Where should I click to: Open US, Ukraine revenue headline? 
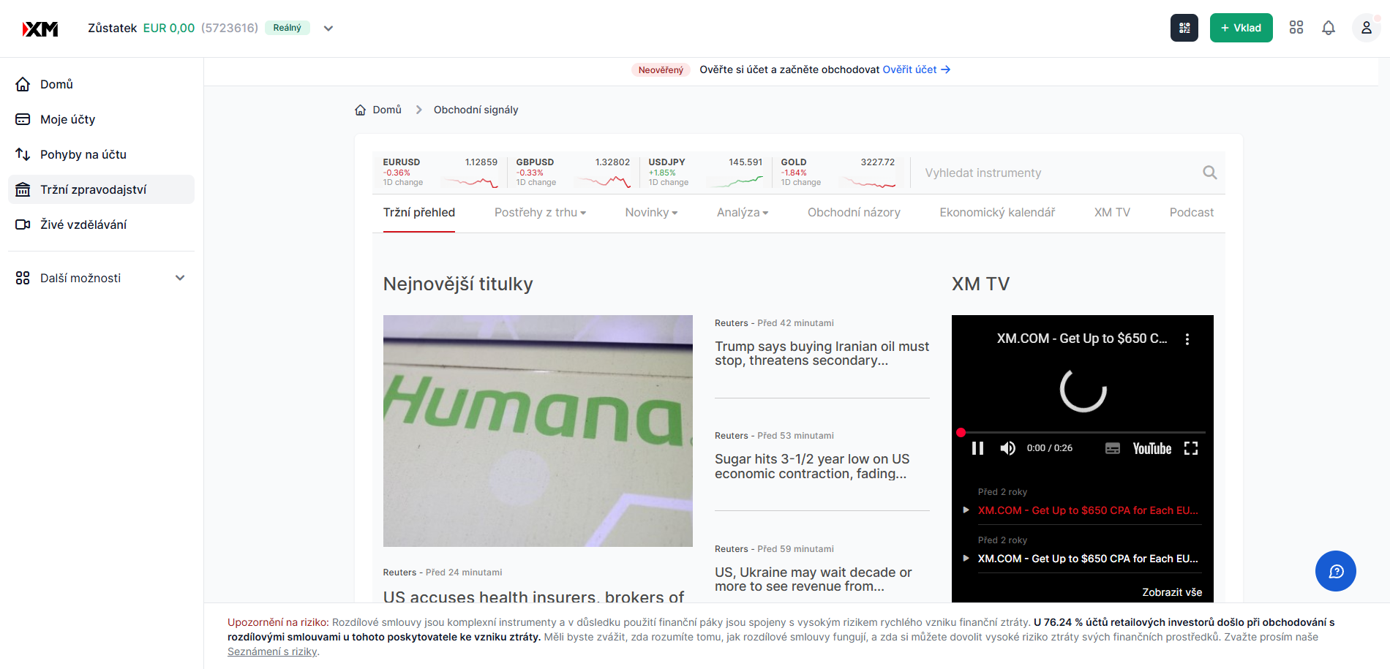814,579
